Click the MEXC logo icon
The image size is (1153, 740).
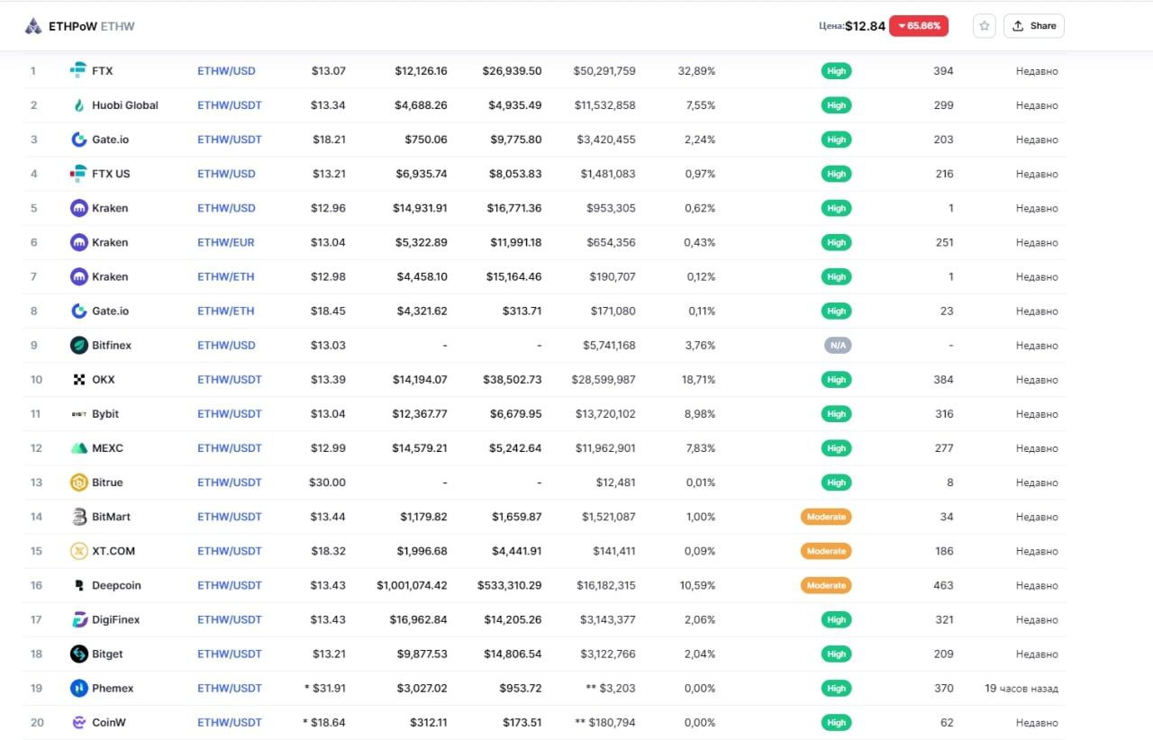tap(78, 448)
